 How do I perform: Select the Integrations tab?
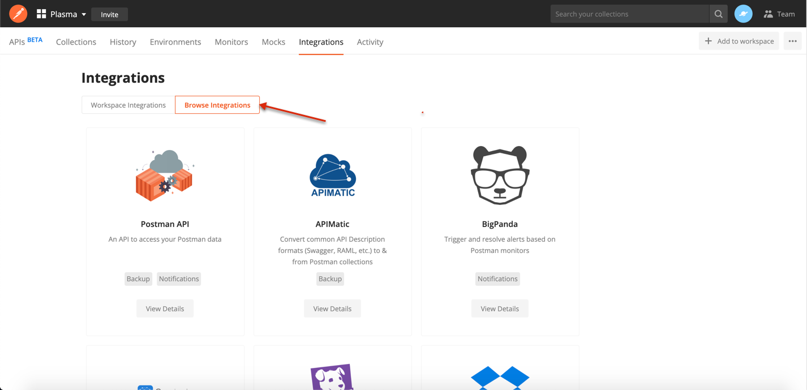321,42
